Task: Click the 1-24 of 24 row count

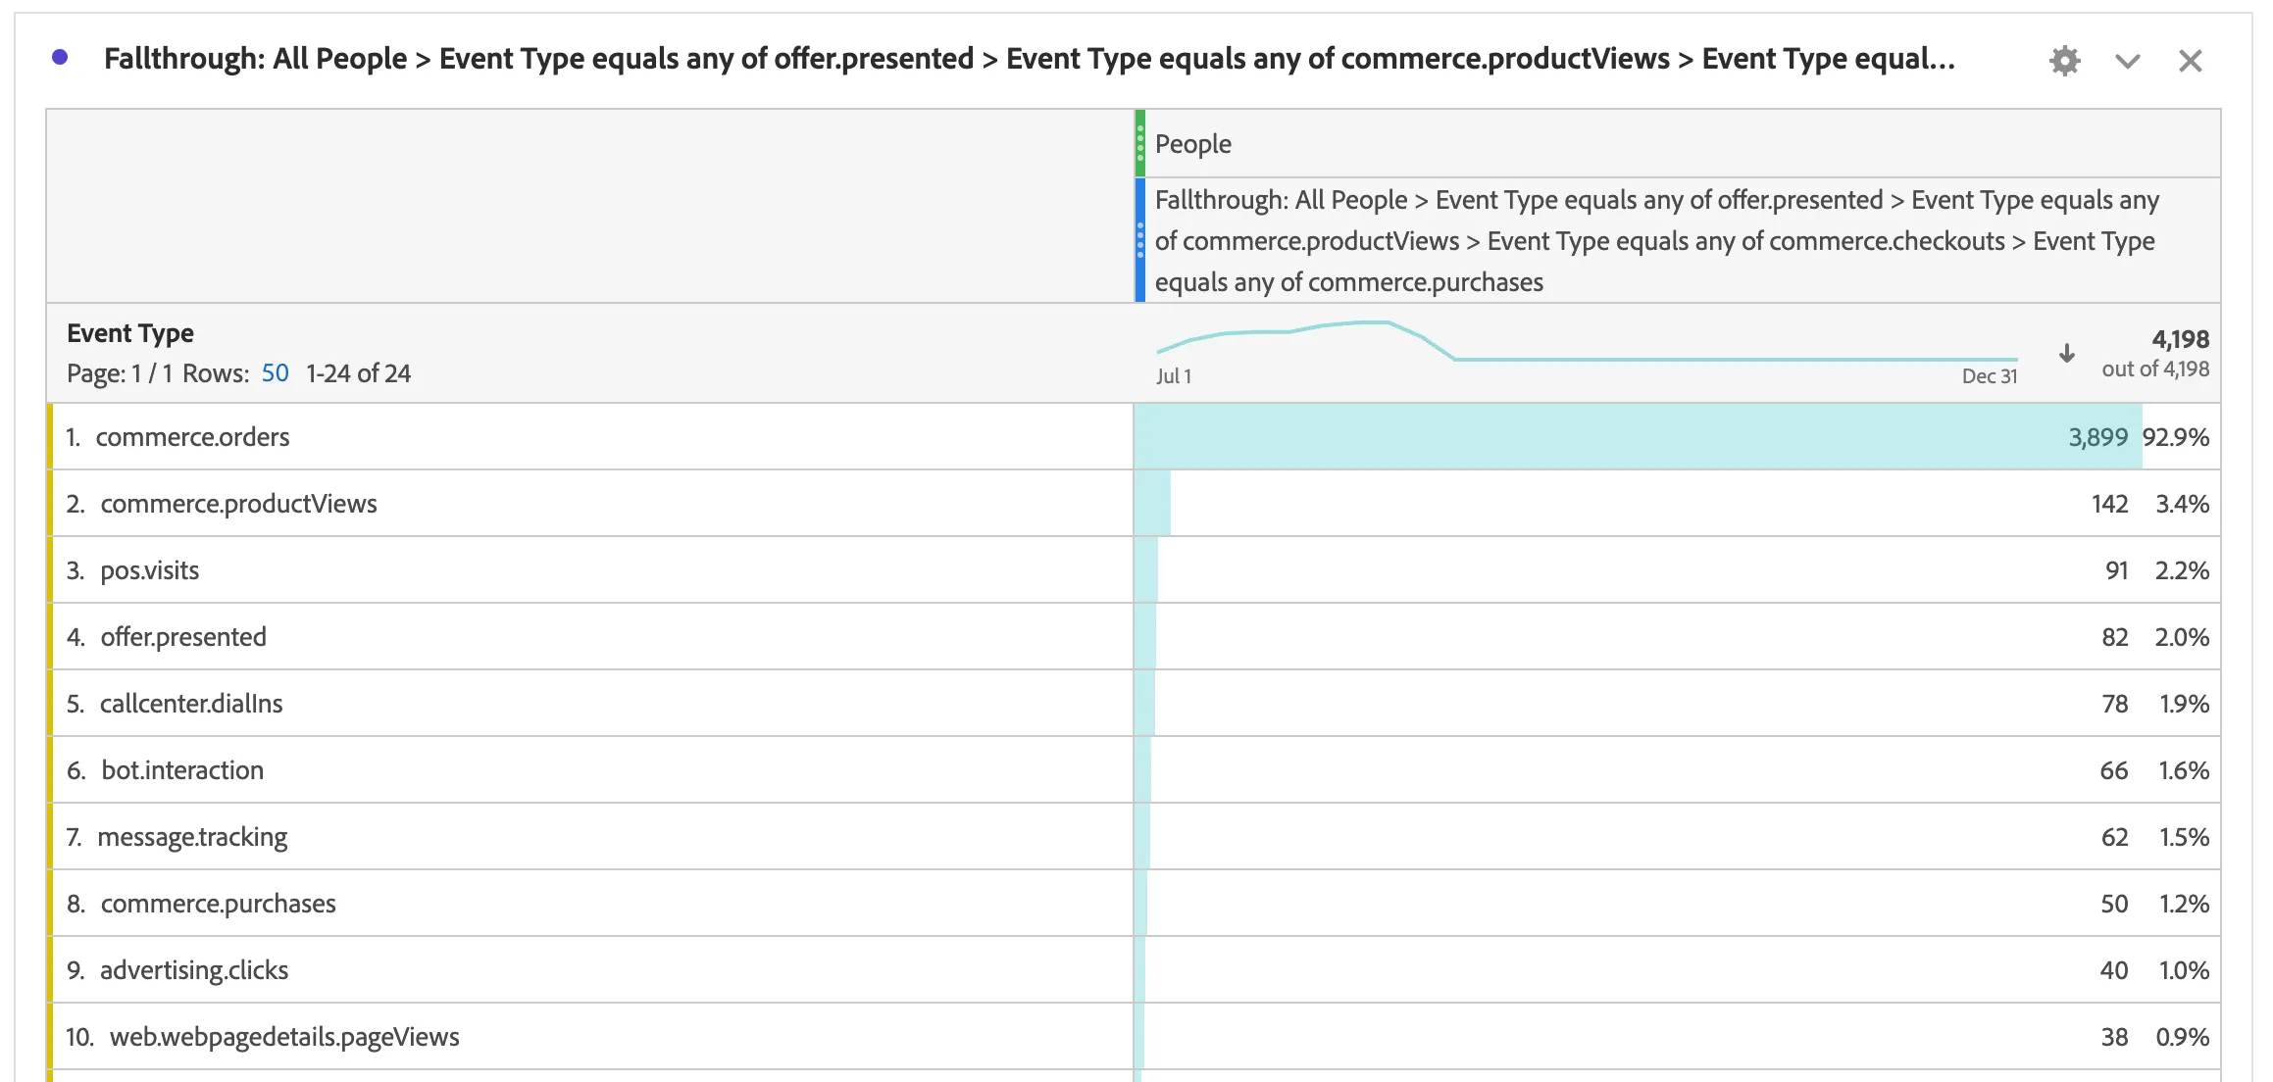Action: click(x=358, y=373)
